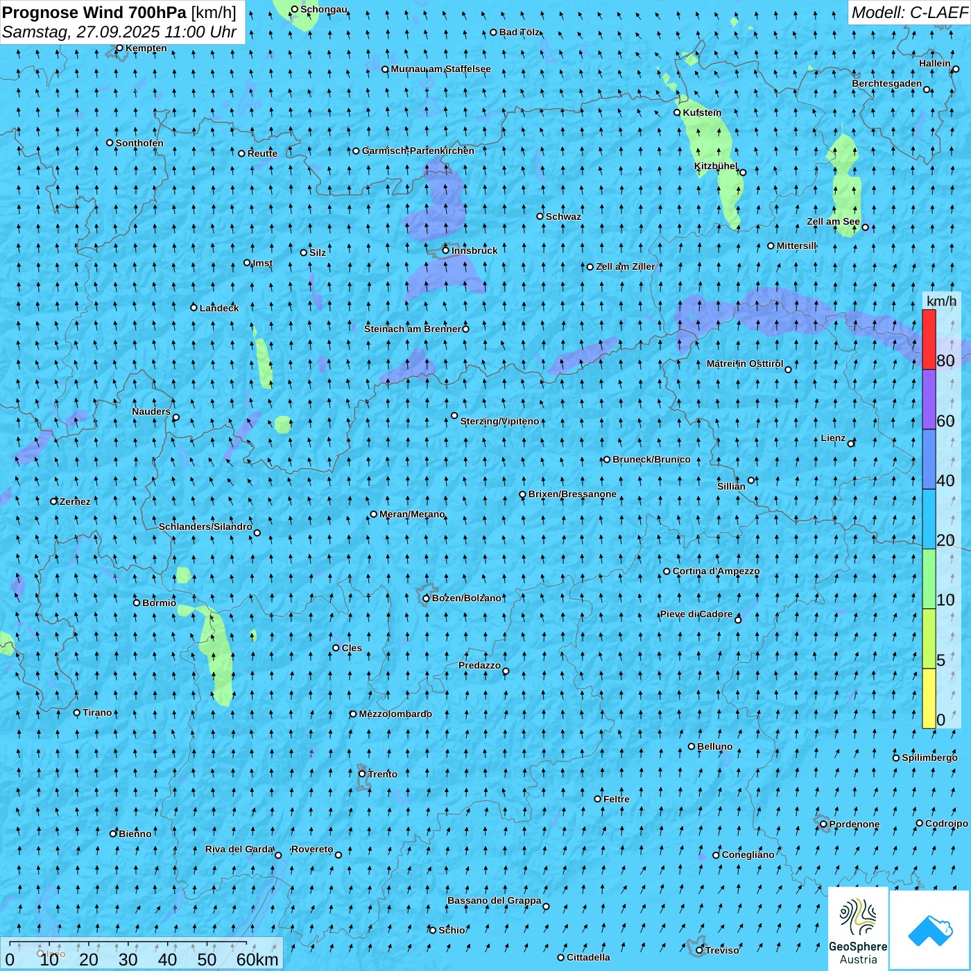Click the 'Mezzolombardo' label
The image size is (971, 971).
(x=395, y=714)
